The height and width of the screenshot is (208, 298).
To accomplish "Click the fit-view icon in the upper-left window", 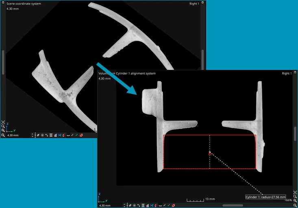I will pyautogui.click(x=3, y=122).
